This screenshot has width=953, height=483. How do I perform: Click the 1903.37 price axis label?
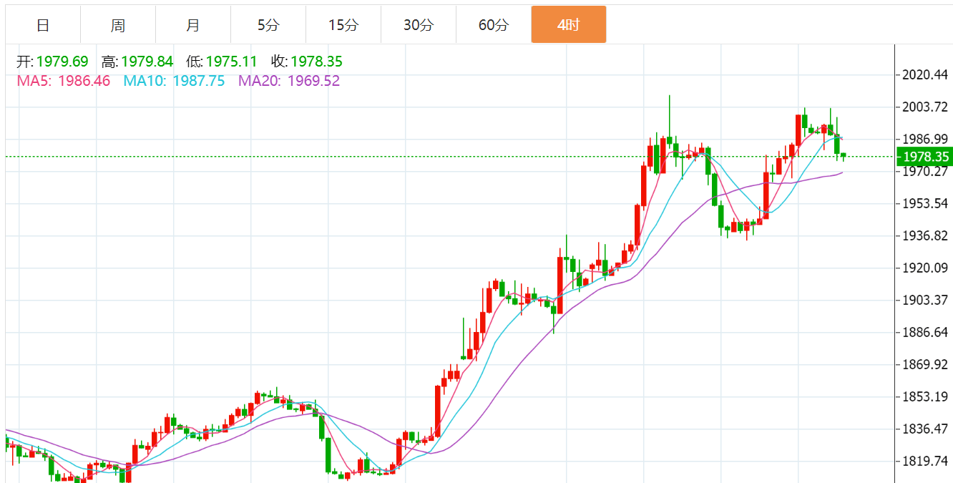926,300
